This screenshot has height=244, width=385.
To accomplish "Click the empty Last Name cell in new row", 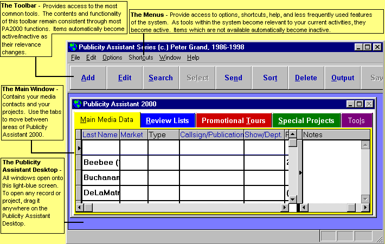I will coord(101,147).
